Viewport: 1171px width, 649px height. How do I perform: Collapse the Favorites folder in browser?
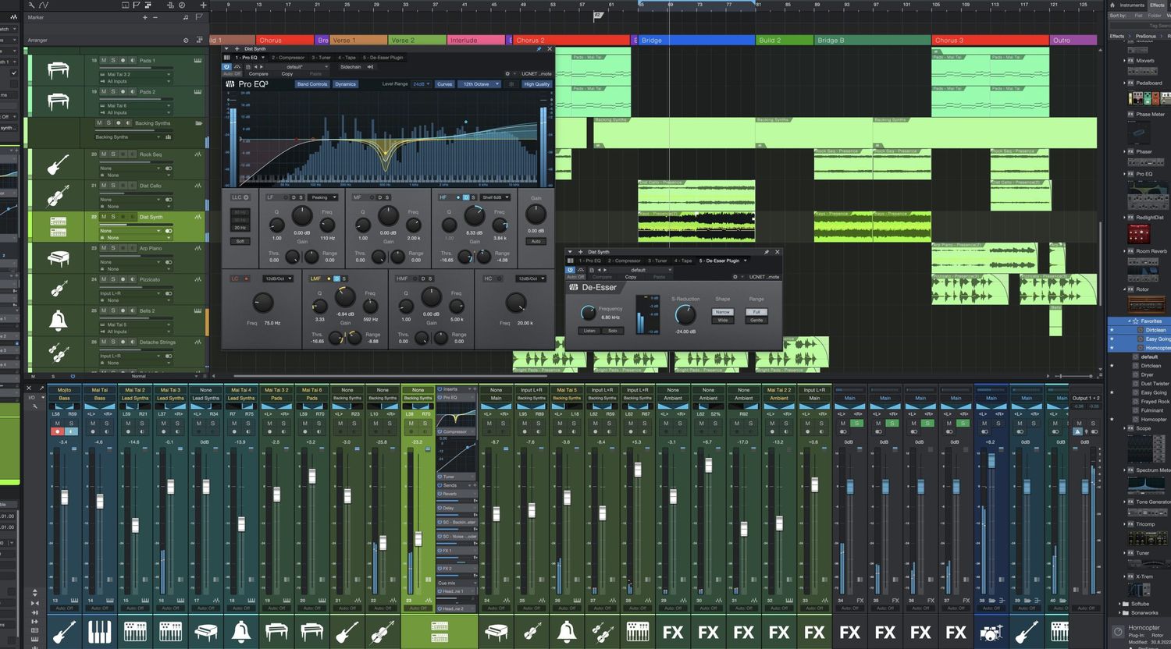tap(1129, 321)
